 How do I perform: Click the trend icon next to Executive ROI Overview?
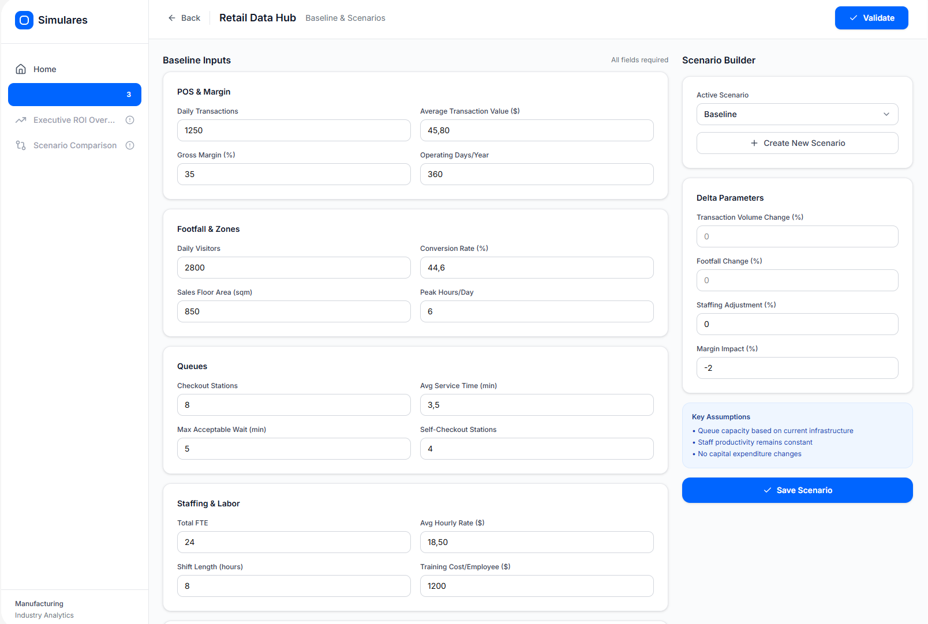pyautogui.click(x=21, y=119)
